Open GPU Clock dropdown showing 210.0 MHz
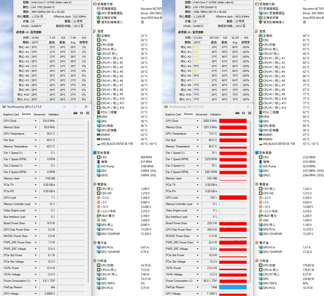 [x=36, y=121]
